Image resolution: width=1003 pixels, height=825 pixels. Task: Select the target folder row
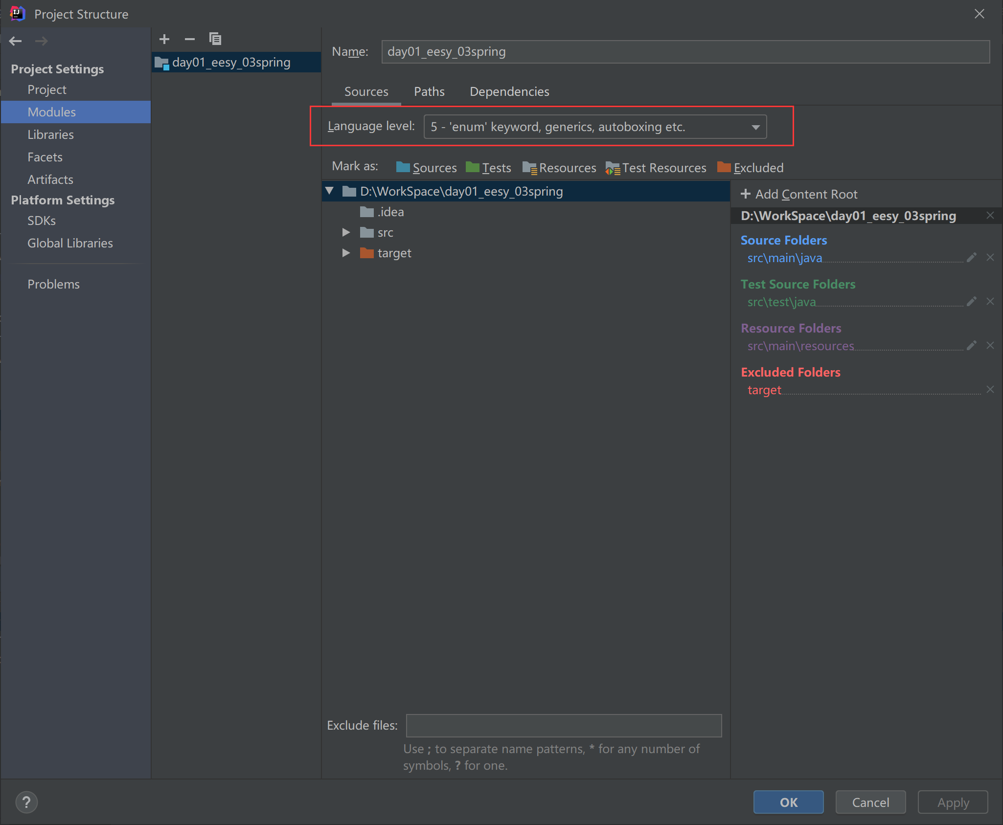(x=526, y=253)
